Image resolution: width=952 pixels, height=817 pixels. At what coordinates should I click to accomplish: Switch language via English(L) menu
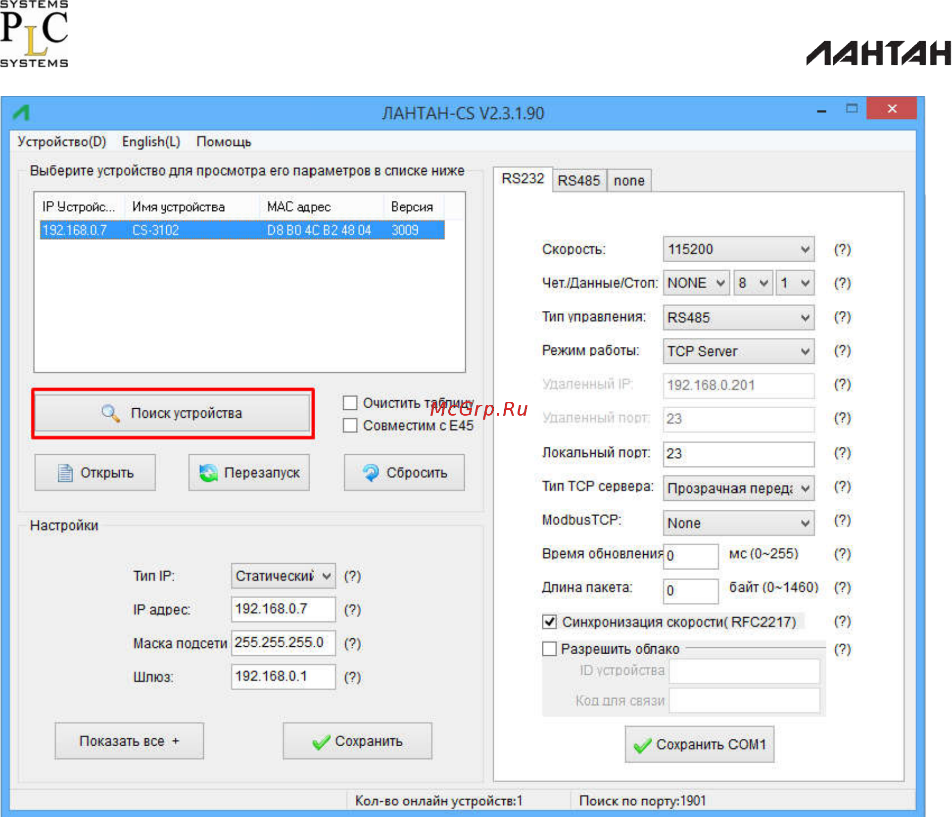point(151,142)
